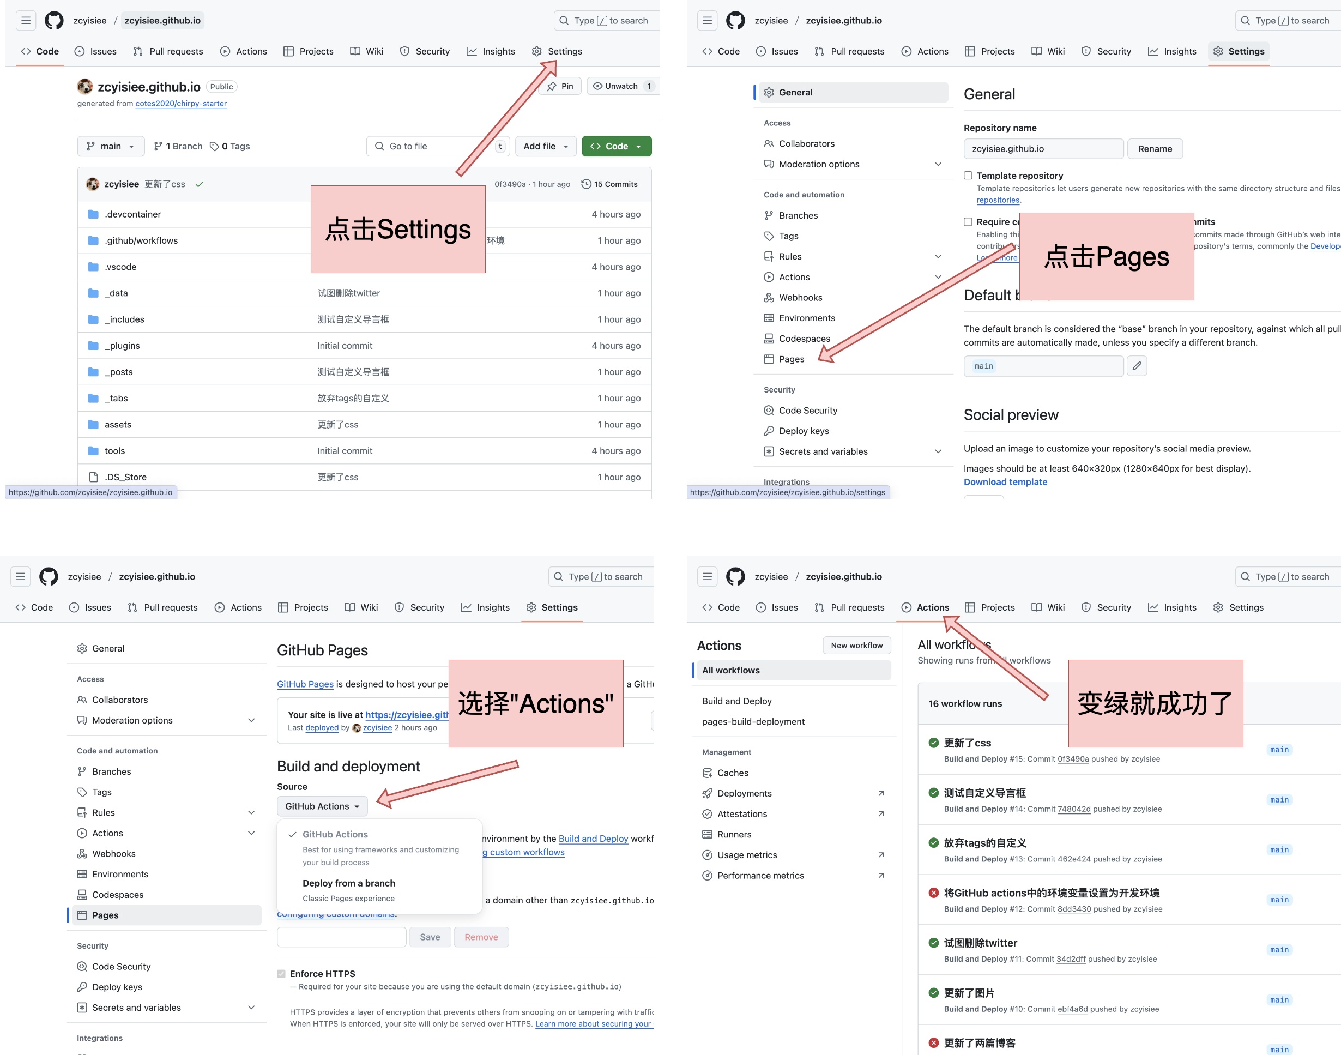Open the GitHub Actions source dropdown
The height and width of the screenshot is (1055, 1341).
(322, 806)
